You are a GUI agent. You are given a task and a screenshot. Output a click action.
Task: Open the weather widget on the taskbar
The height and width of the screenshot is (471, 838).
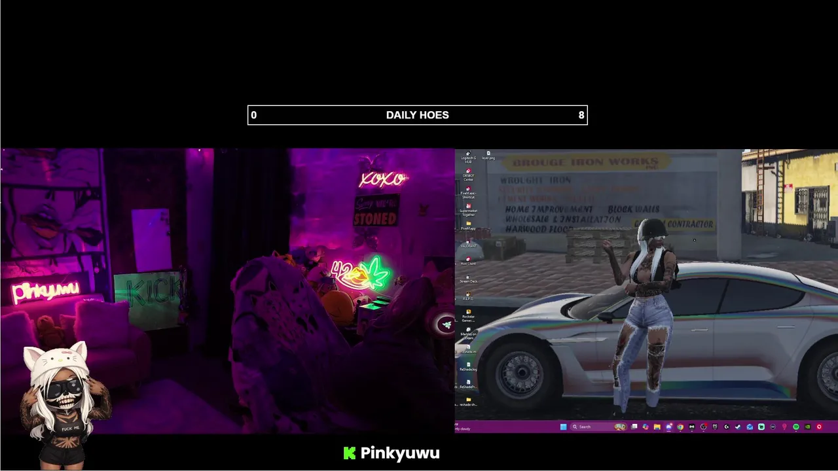(464, 427)
